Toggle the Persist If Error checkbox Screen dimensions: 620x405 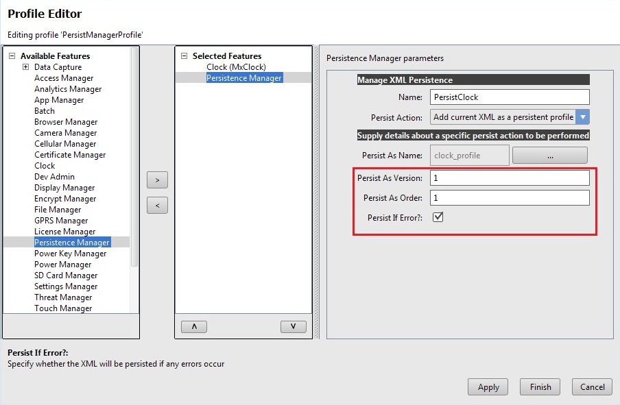[x=438, y=217]
